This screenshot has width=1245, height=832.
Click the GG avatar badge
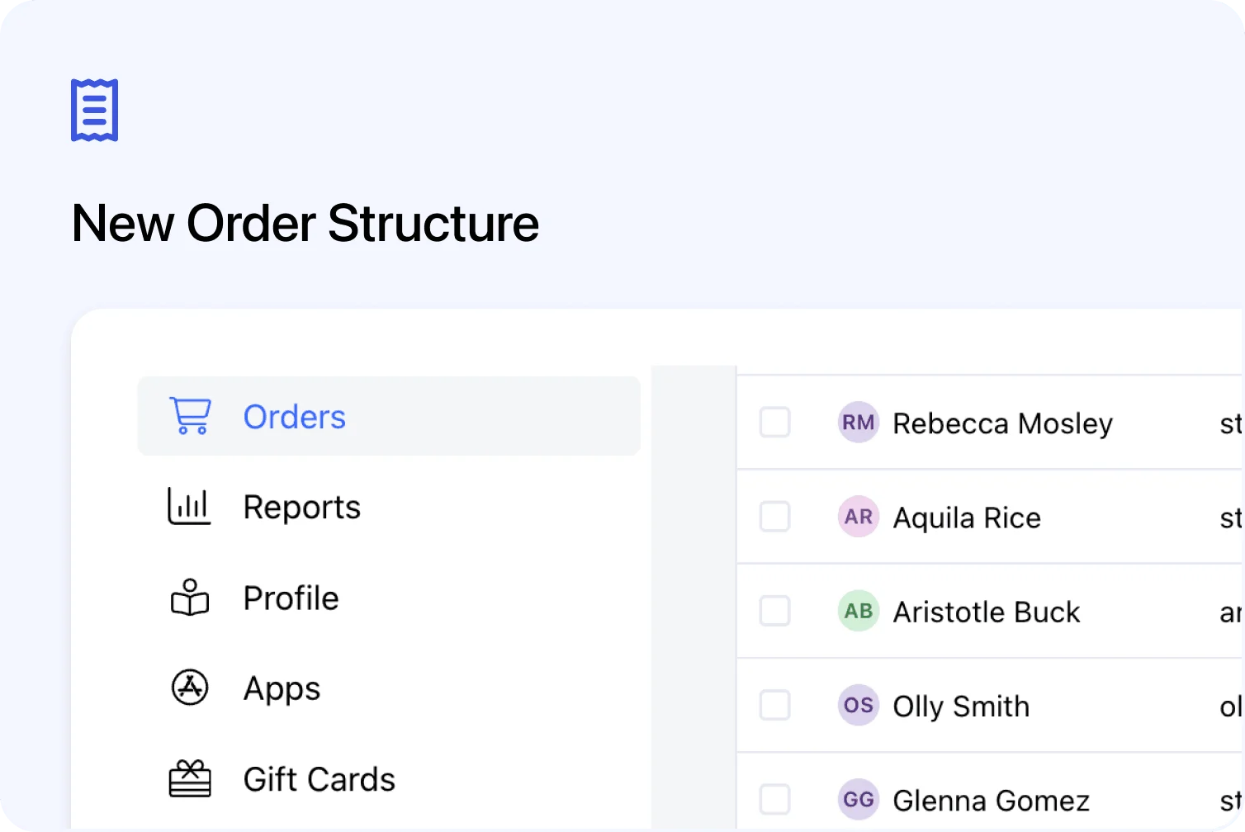[x=859, y=799]
